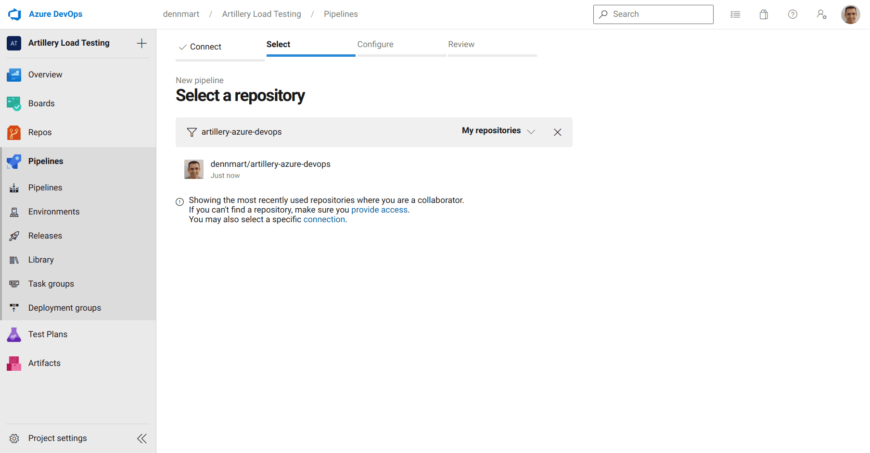Open the Releases page
This screenshot has height=453, width=870.
46,236
